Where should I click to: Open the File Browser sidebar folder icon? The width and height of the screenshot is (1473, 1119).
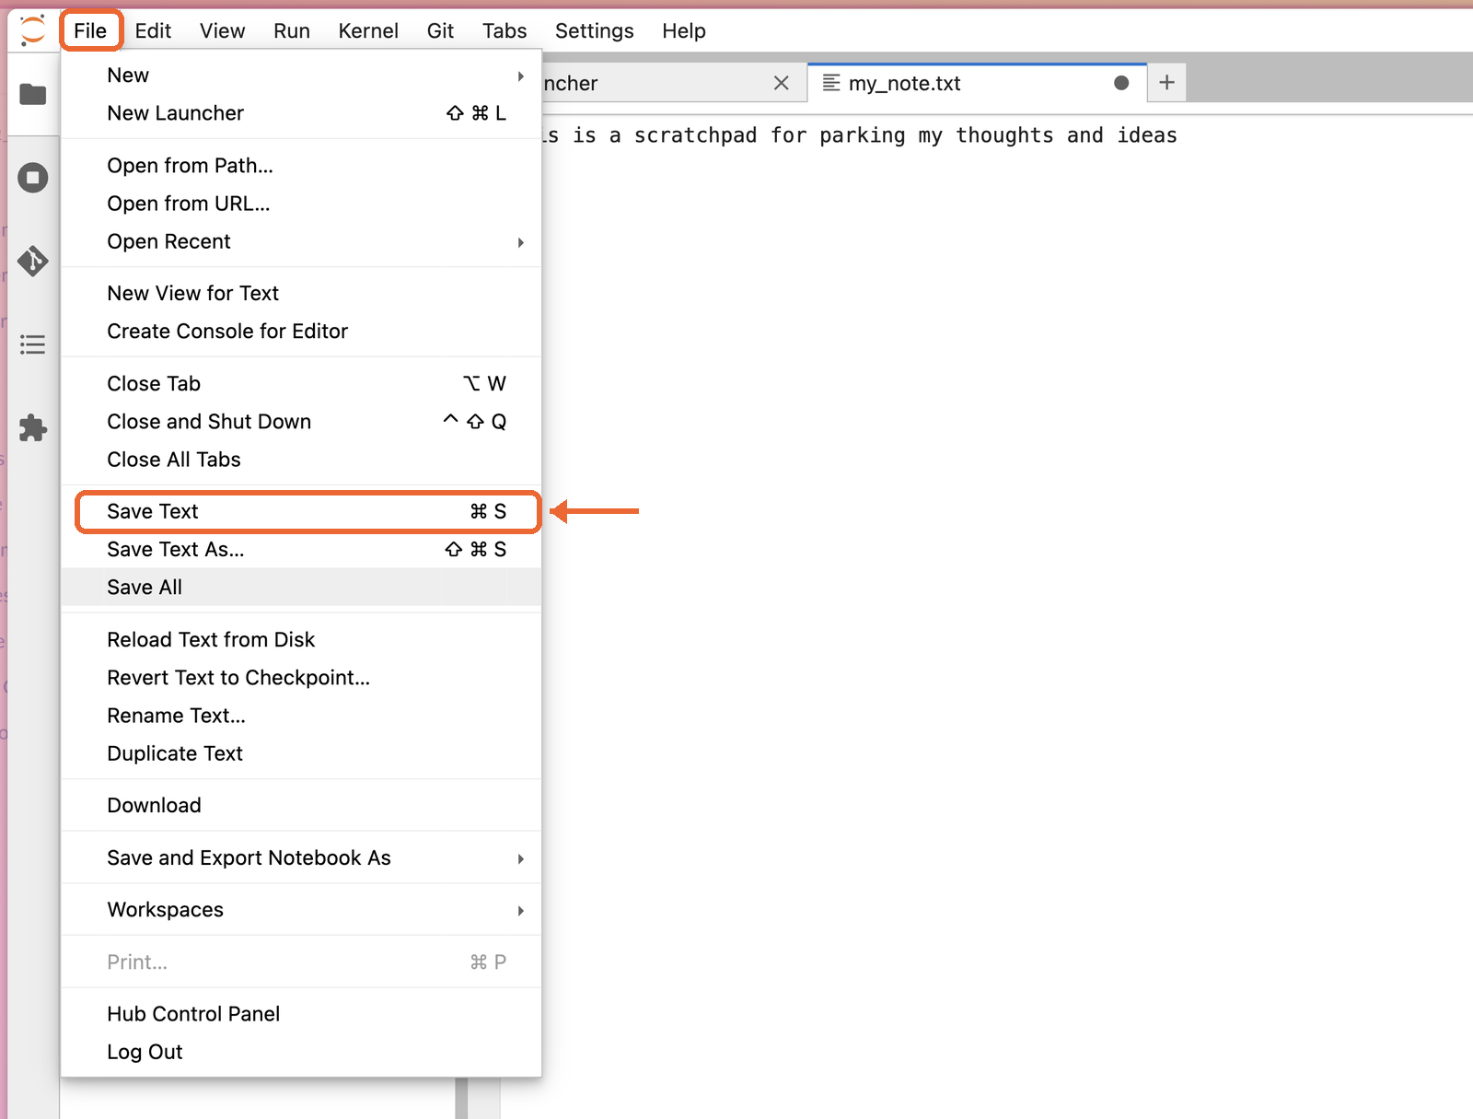(33, 94)
